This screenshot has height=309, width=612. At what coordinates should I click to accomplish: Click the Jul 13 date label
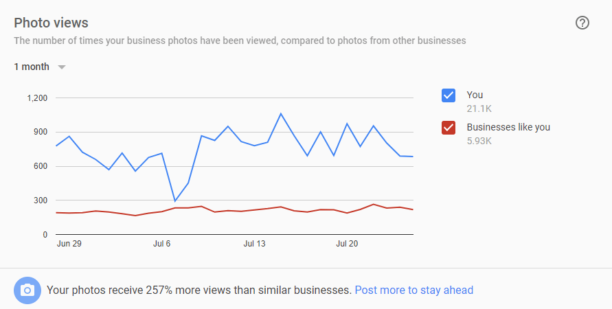tap(254, 244)
